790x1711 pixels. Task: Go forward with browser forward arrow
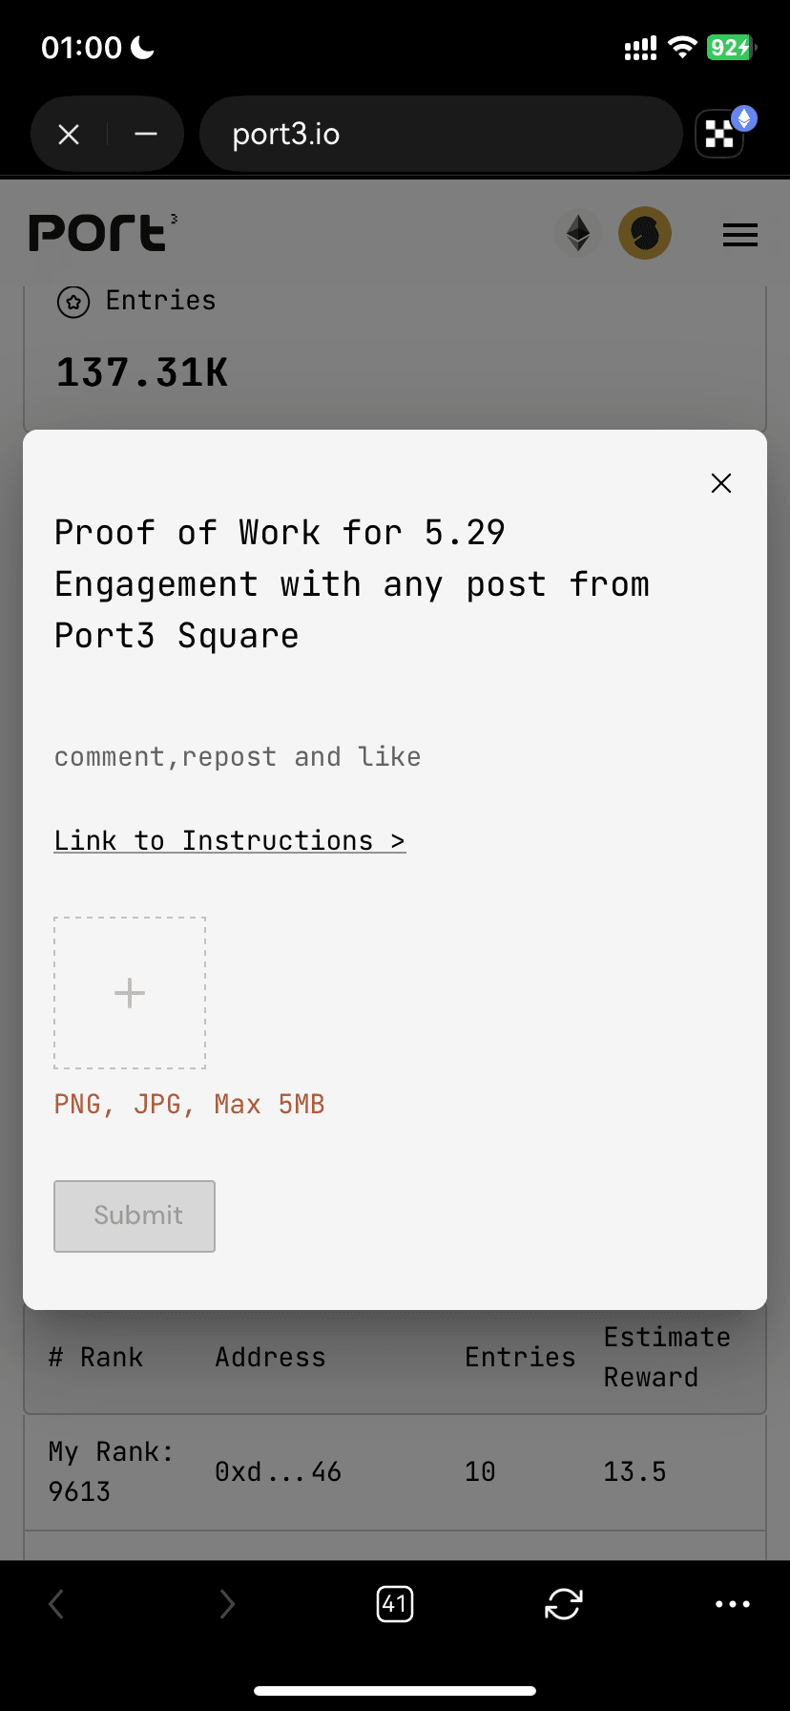pos(226,1604)
